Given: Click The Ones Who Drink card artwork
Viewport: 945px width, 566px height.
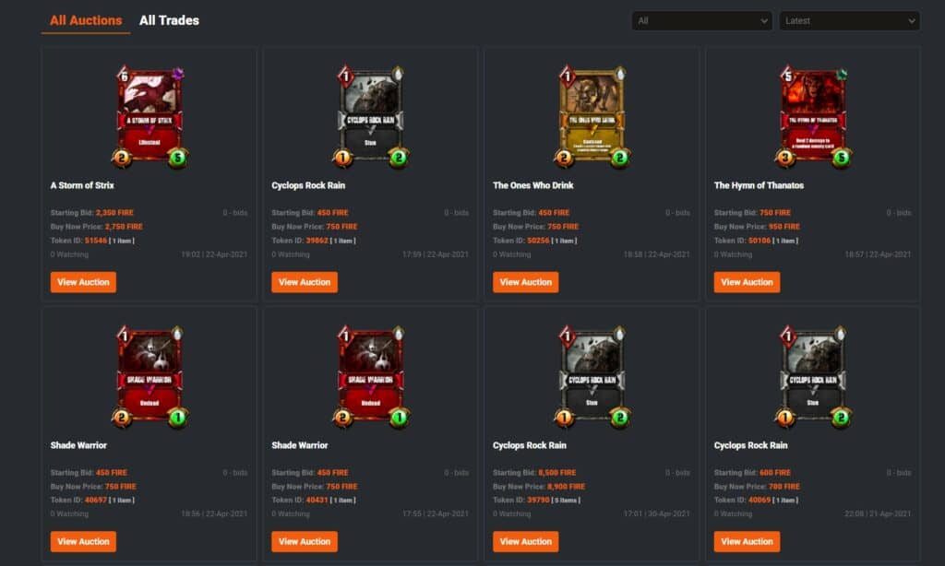Looking at the screenshot, I should 592,116.
